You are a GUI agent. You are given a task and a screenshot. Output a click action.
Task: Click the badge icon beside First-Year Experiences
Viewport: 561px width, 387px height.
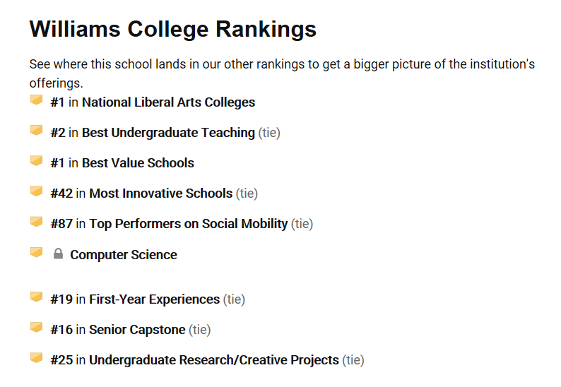(36, 297)
